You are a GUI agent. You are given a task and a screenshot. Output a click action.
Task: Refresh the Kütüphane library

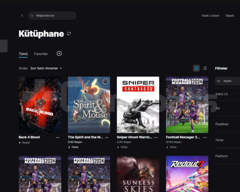click(69, 33)
